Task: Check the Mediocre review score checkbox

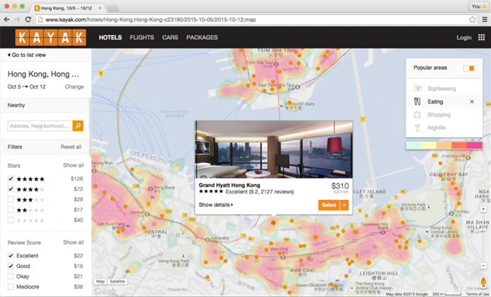Action: pyautogui.click(x=11, y=286)
